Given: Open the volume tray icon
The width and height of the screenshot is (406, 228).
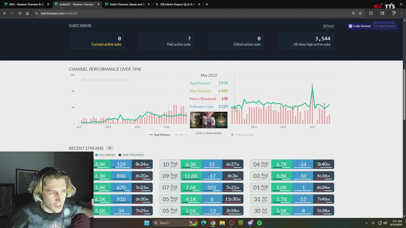Looking at the screenshot, I should (385, 223).
